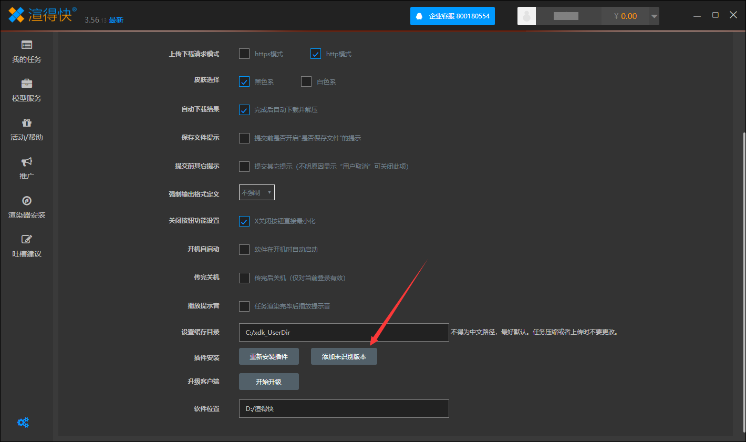
Task: Click the 播放提示音 label
Action: [203, 306]
